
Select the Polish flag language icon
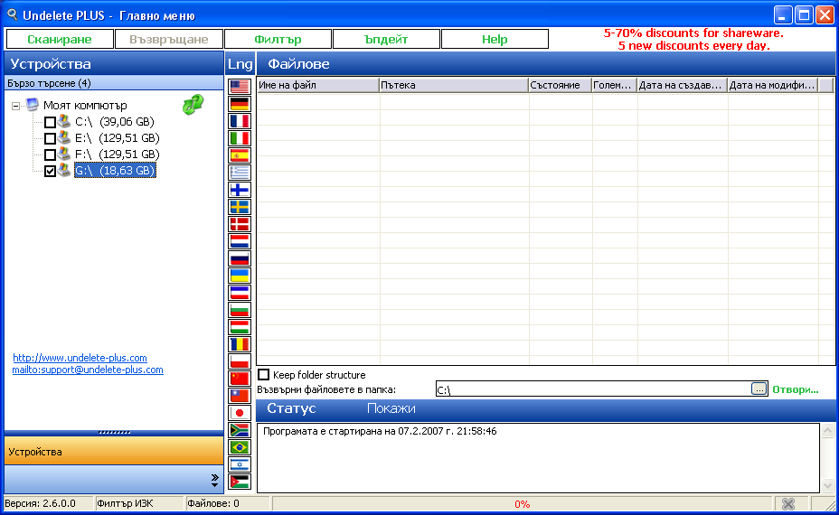240,361
